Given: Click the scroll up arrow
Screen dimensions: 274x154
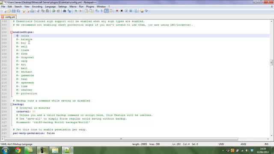Looking at the screenshot, I should [x=271, y=21].
